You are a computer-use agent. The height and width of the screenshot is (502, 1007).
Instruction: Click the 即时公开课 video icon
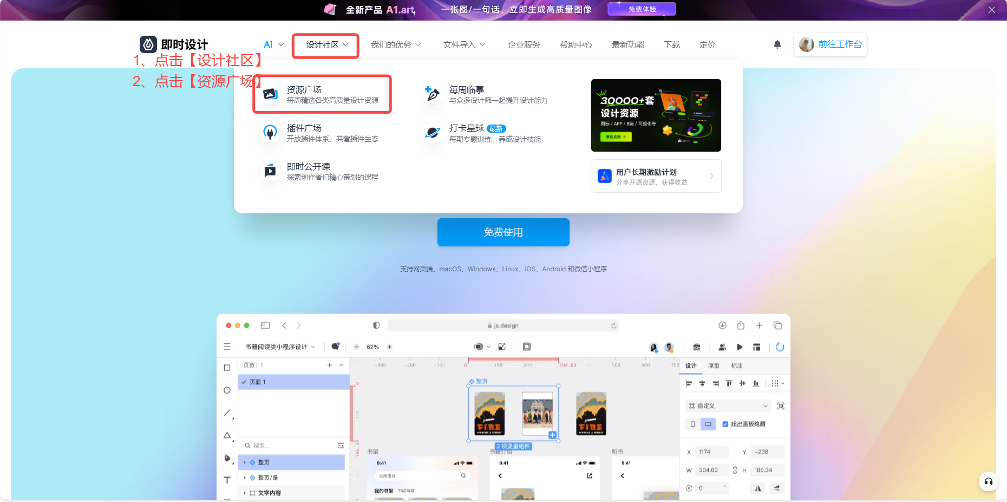point(270,171)
